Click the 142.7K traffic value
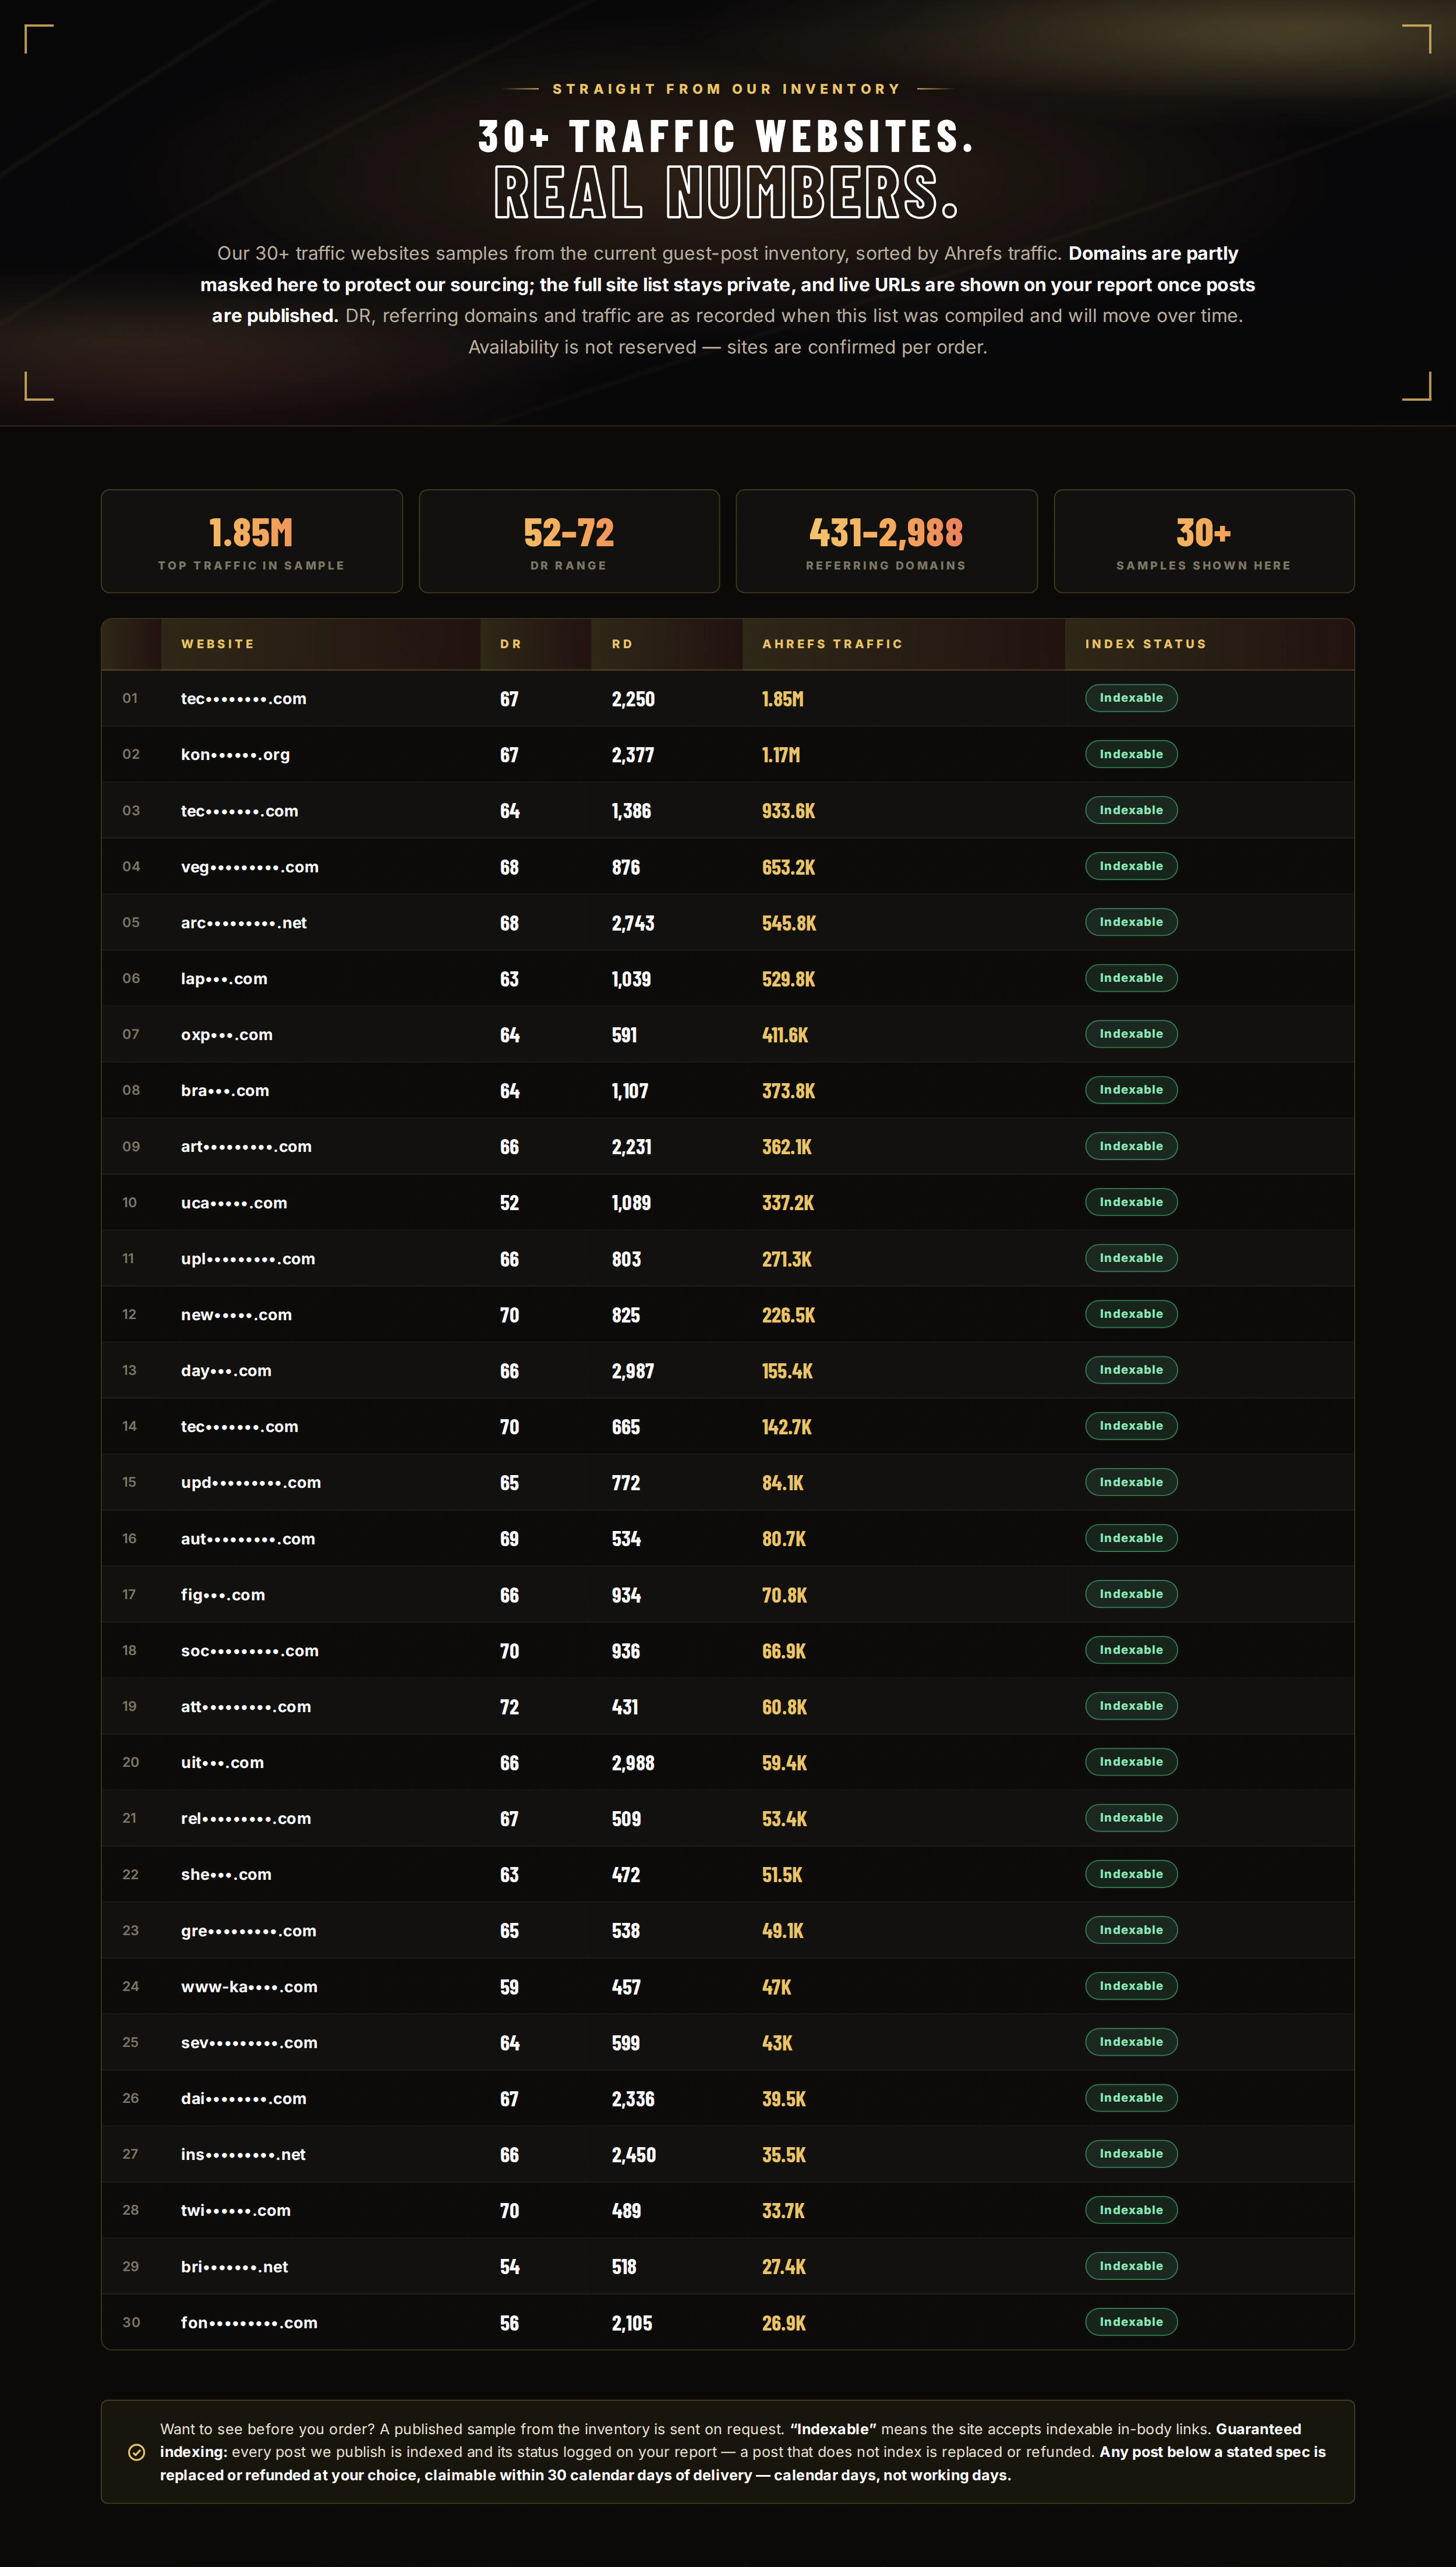Viewport: 1456px width, 2567px height. [787, 1426]
